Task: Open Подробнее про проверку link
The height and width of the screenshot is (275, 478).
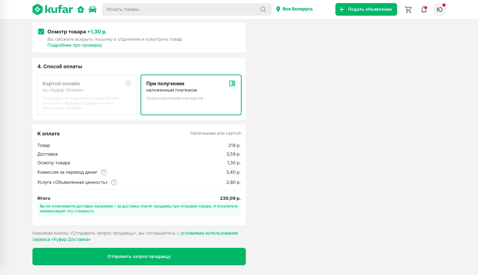Action: [75, 45]
